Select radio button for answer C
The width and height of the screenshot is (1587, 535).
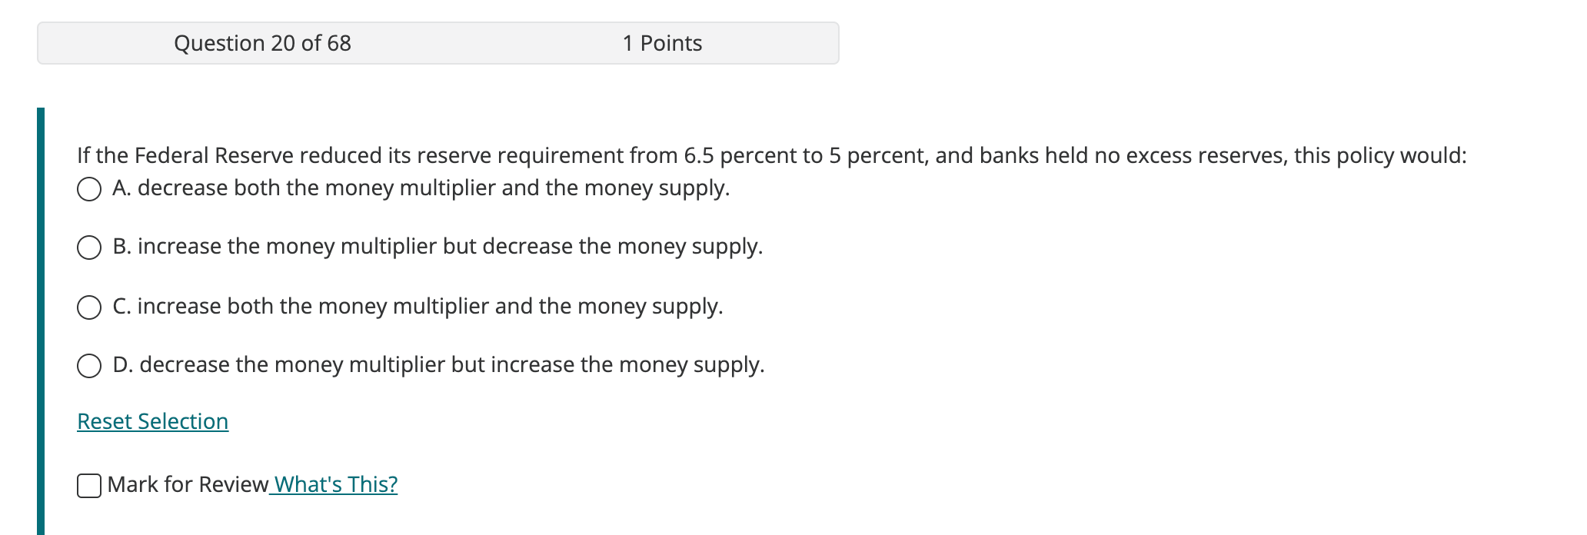[90, 307]
